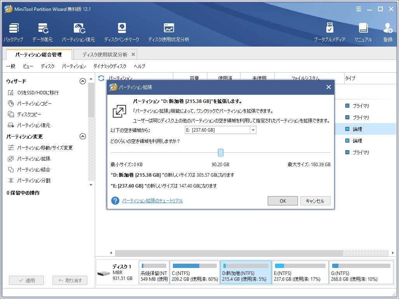The height and width of the screenshot is (299, 399).
Task: Open the ビュー menu
Action: (28, 66)
